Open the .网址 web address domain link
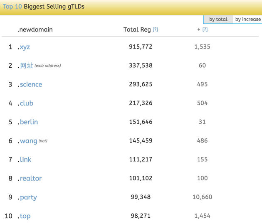 click(26, 66)
